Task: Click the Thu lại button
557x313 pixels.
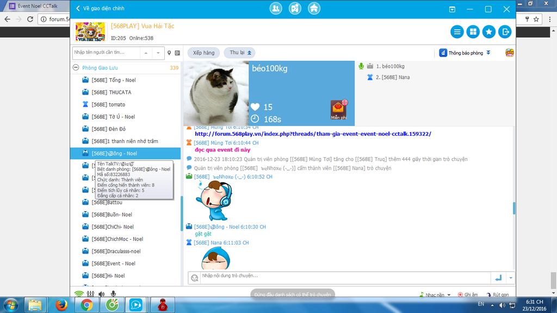Action: coord(241,53)
